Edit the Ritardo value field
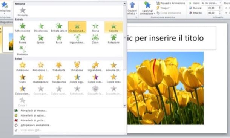Screen dimensions: 230x138 (x=213, y=13)
